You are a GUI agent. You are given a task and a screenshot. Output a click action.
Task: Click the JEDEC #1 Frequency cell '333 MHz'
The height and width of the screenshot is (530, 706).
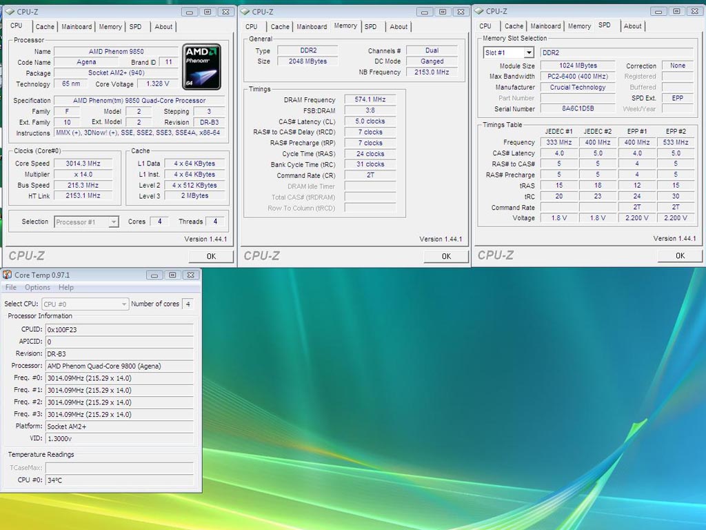pyautogui.click(x=558, y=142)
